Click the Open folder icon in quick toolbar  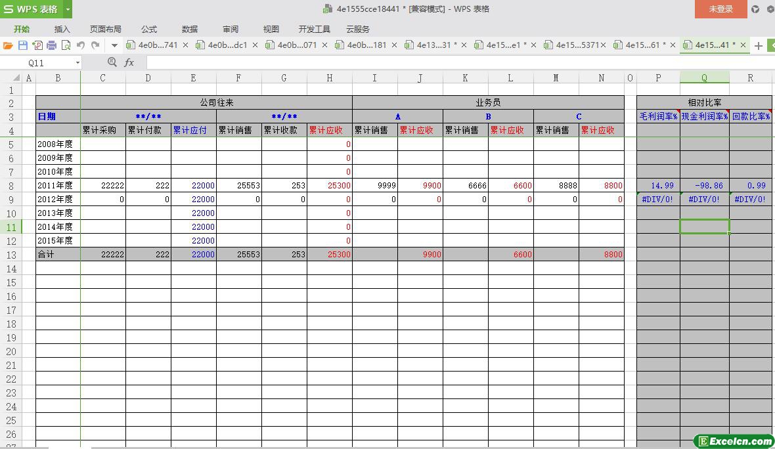tap(8, 45)
